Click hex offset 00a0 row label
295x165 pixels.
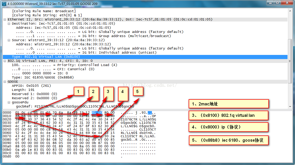click(x=7, y=146)
